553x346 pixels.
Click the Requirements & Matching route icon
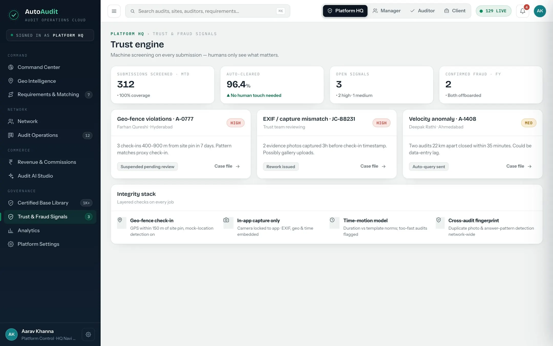pyautogui.click(x=11, y=95)
